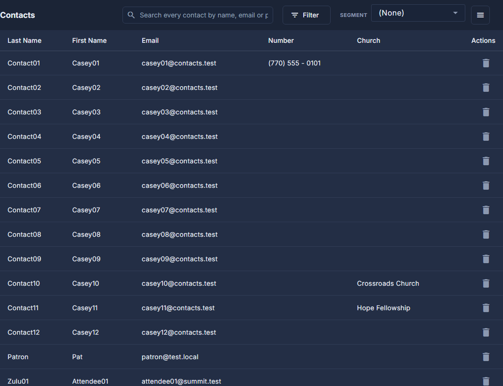The height and width of the screenshot is (386, 503).
Task: Expand the Segment dropdown showing (None)
Action: pyautogui.click(x=418, y=13)
